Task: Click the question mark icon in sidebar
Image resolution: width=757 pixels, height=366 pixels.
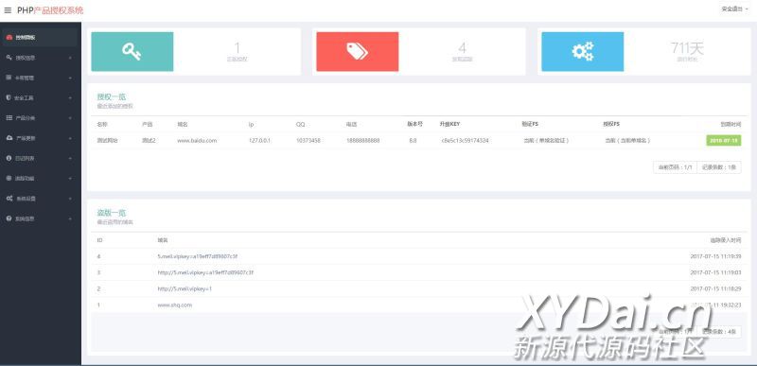Action: (x=9, y=218)
